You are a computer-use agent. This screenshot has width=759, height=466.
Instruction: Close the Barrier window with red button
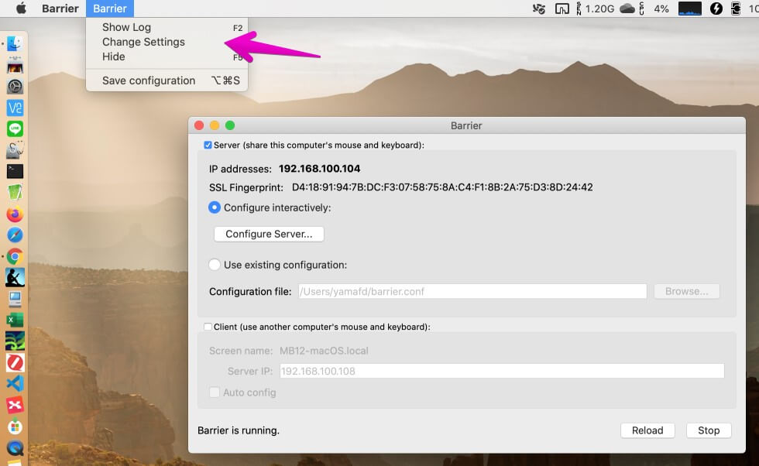tap(199, 125)
